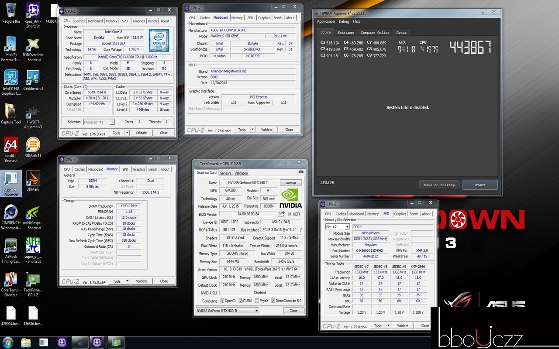Launch the D3DOverrider Shortcut icon

click(33, 49)
